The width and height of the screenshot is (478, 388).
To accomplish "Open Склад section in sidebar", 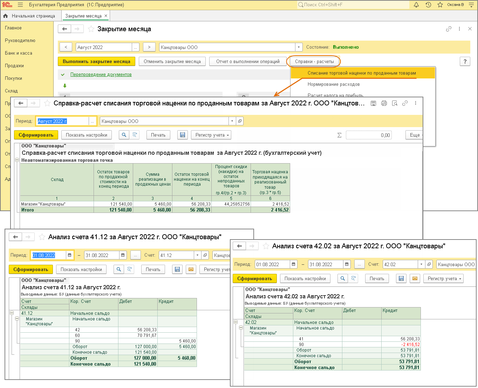I will tap(11, 91).
